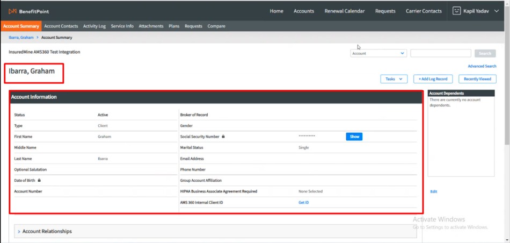The width and height of the screenshot is (510, 243).
Task: Click the search text input field
Action: (440, 53)
